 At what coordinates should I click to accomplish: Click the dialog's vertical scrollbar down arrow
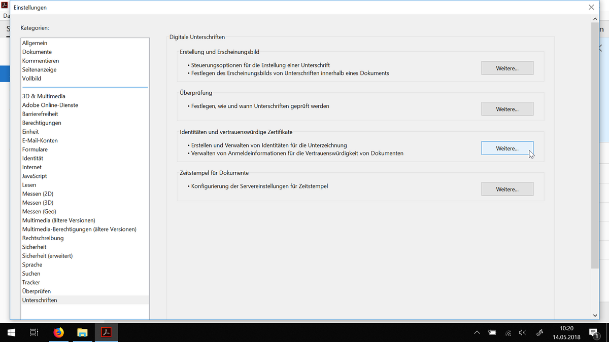[x=595, y=315]
